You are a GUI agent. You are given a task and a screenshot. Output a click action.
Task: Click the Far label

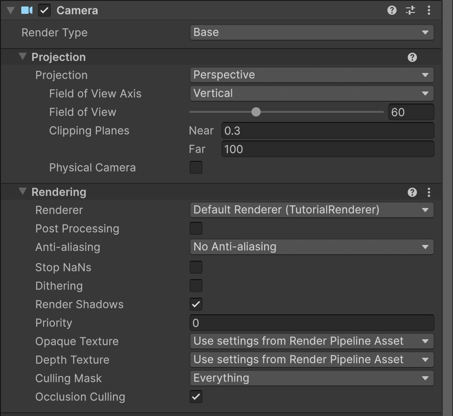[x=197, y=149]
